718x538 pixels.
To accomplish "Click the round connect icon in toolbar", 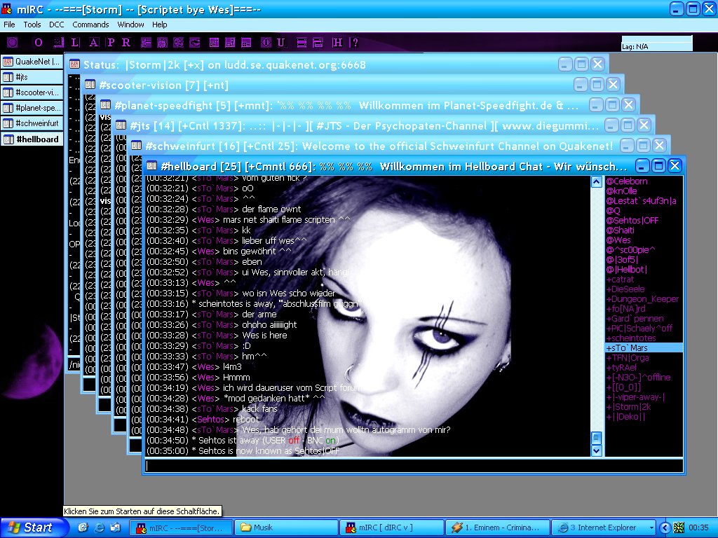I will (12, 43).
